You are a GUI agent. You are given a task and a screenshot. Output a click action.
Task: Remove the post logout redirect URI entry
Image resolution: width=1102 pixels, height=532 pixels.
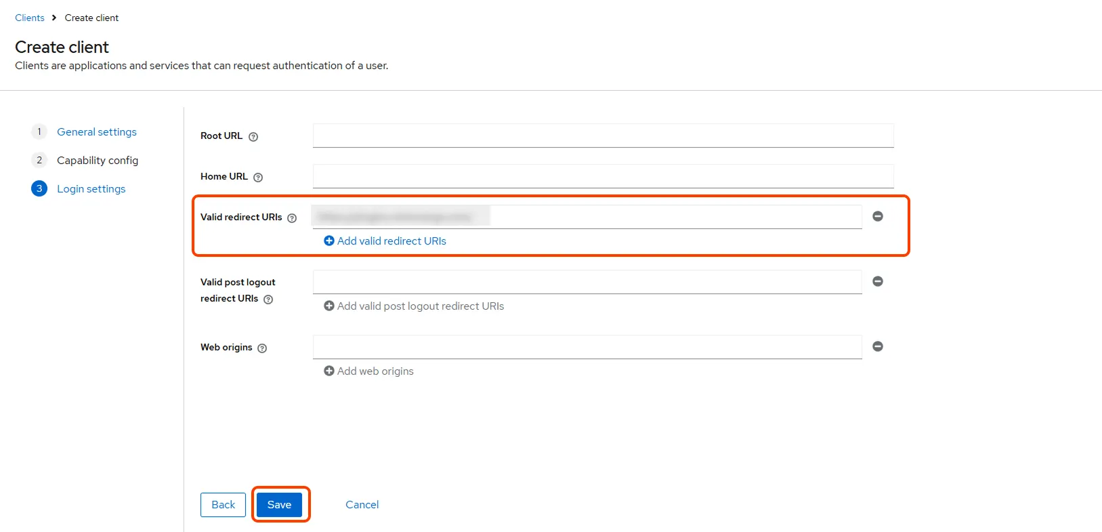[x=878, y=281]
